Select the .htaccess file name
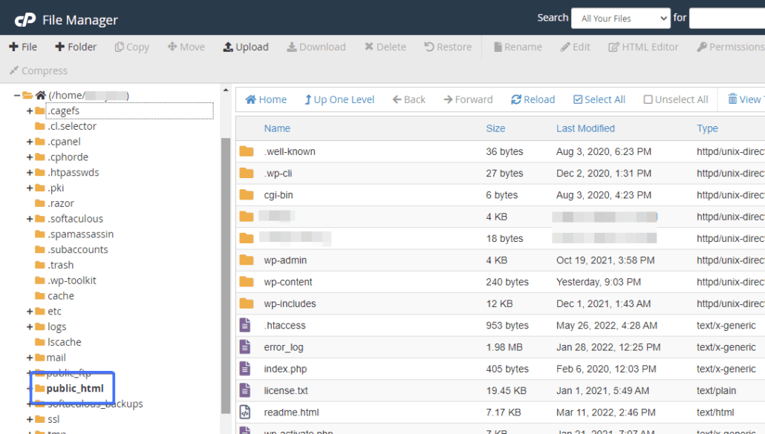 [285, 326]
